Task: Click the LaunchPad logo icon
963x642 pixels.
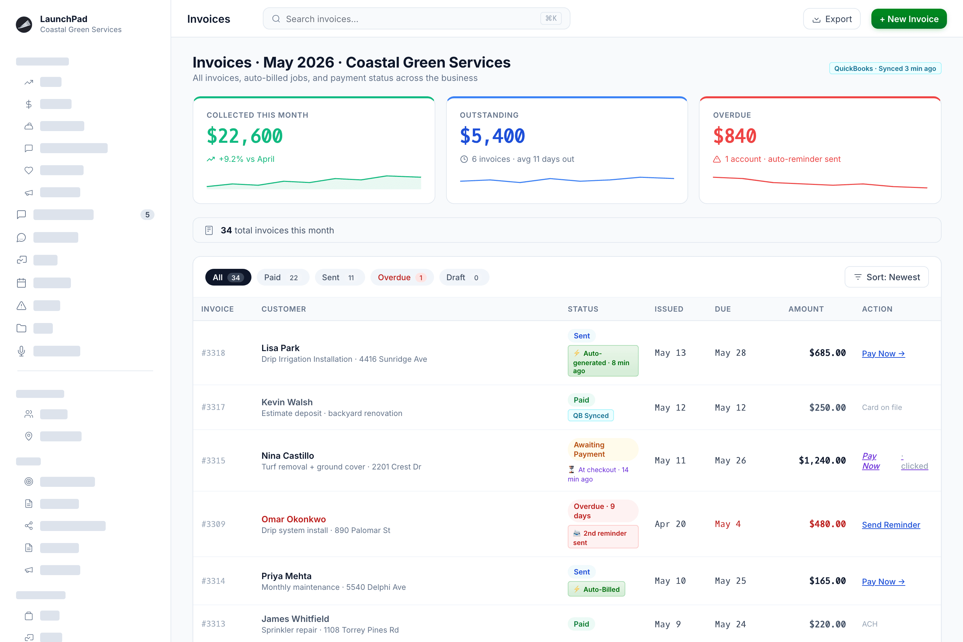Action: click(24, 24)
